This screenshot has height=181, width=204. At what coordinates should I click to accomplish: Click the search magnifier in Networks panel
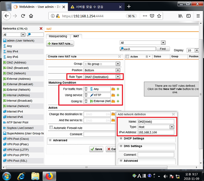click(x=29, y=35)
